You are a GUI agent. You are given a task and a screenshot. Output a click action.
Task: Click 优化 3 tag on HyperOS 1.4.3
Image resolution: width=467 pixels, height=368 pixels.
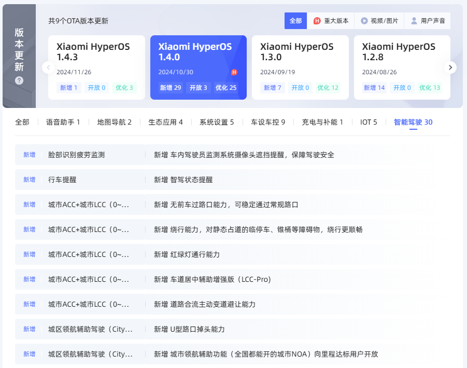tap(124, 88)
